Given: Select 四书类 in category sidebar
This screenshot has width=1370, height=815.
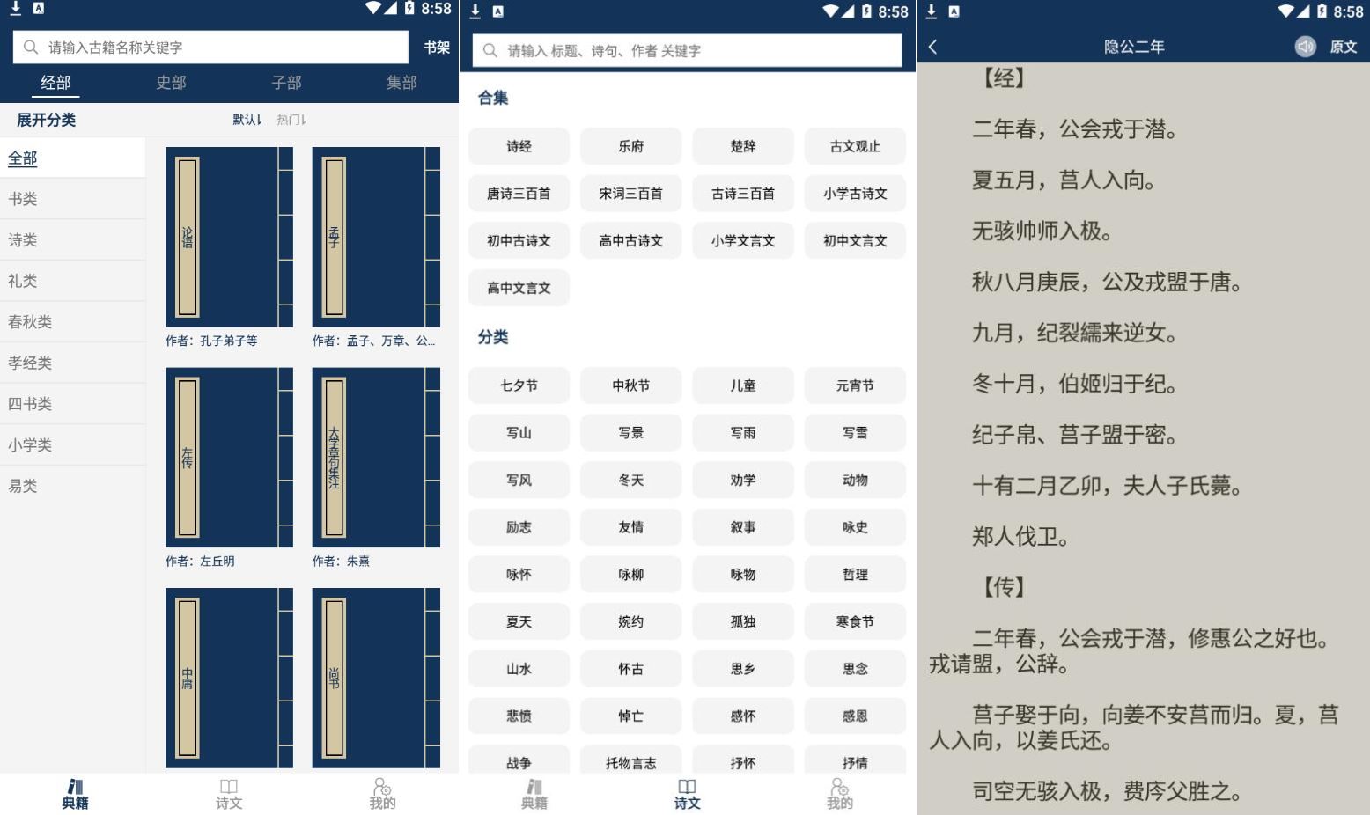Looking at the screenshot, I should coord(72,404).
